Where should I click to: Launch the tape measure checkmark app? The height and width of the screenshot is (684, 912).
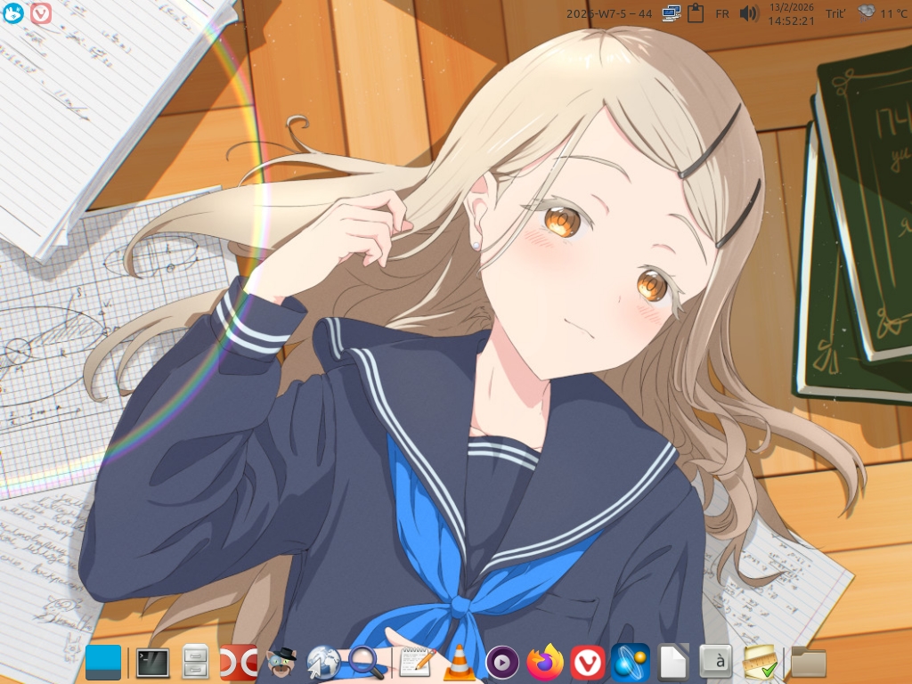pyautogui.click(x=760, y=663)
